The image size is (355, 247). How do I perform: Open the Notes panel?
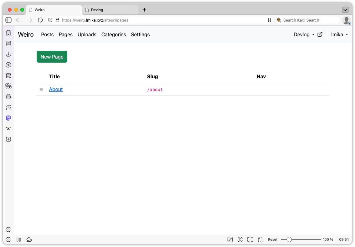(x=8, y=75)
